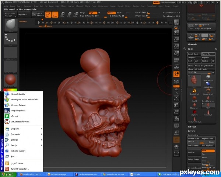Expand the SubTool subpalette
The image size is (221, 177).
coord(192,127)
